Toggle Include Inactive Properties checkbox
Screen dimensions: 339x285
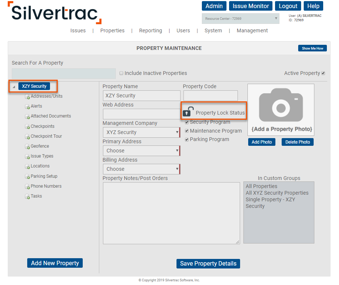click(121, 73)
